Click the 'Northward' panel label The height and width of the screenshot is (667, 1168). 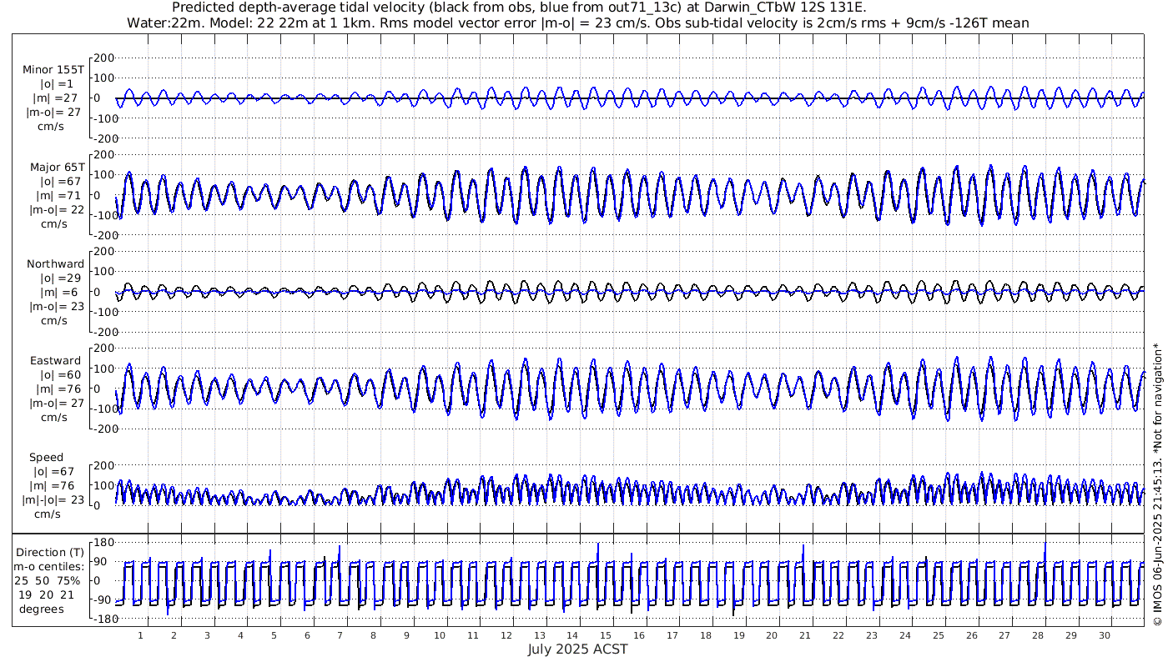[55, 264]
